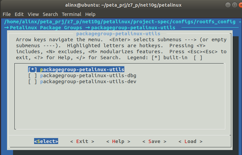Screen dimensions: 242x155
Task: Click the < Load > button
Action: pyautogui.click(x=191, y=141)
